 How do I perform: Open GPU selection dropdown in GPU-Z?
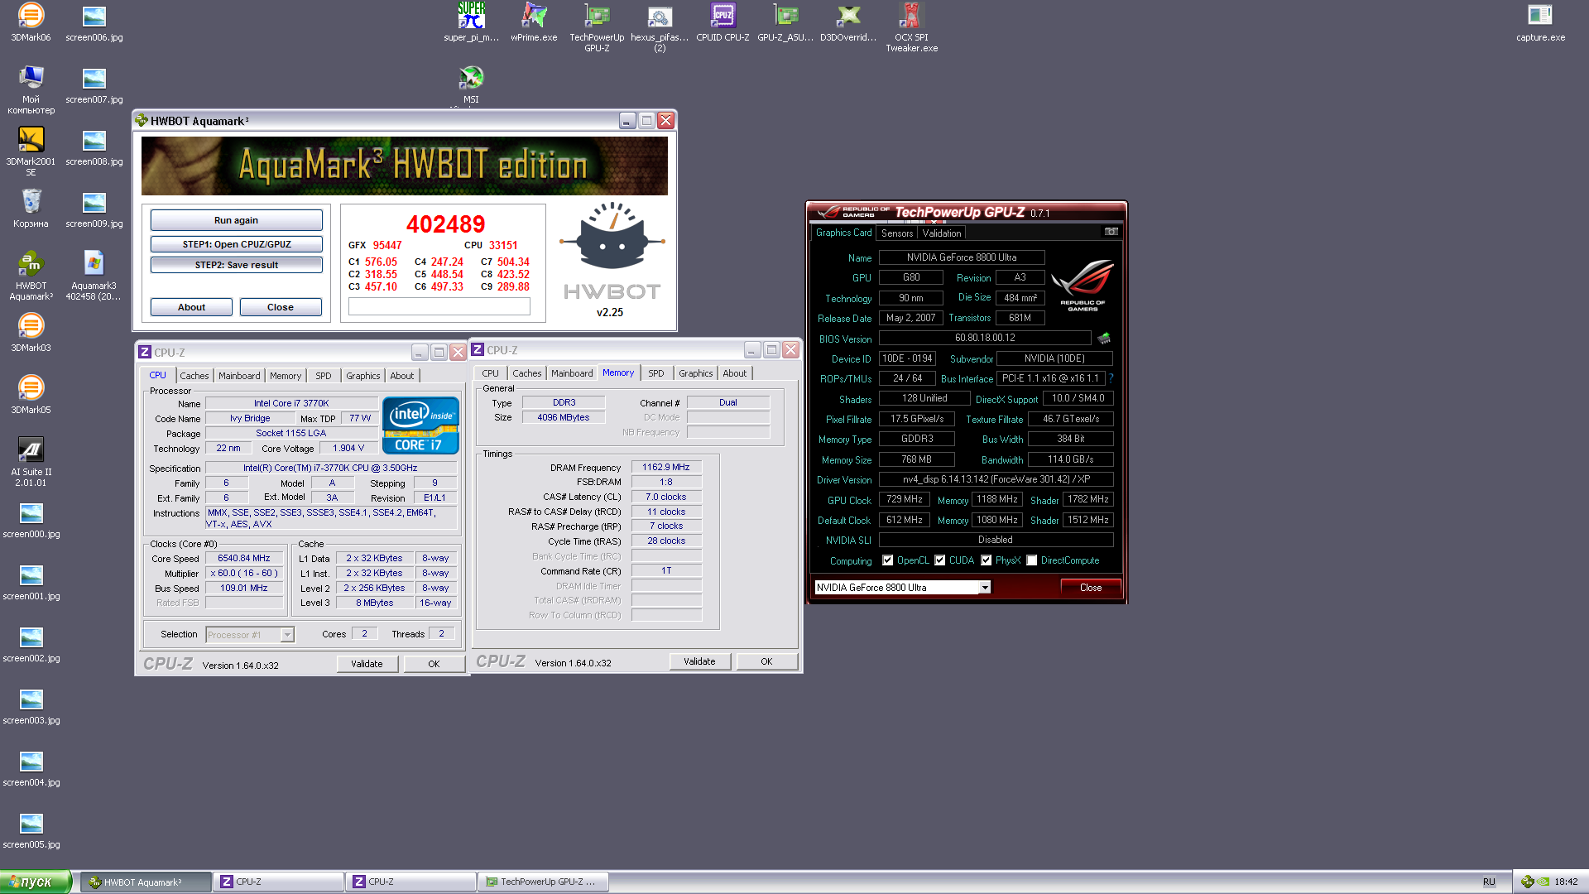985,588
